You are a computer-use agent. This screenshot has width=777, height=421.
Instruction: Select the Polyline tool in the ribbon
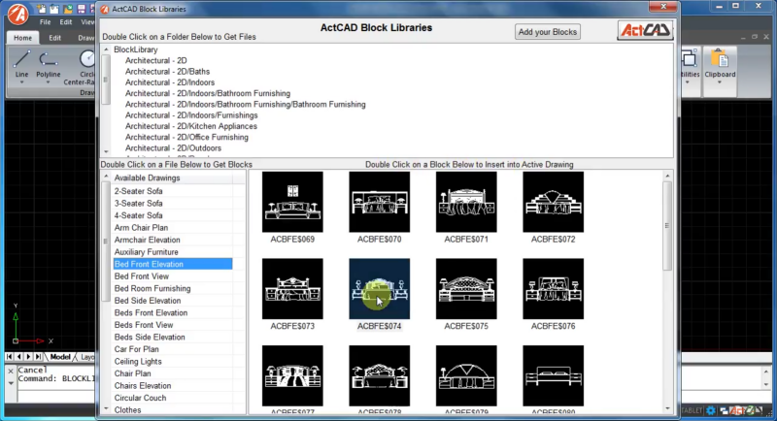pyautogui.click(x=48, y=64)
